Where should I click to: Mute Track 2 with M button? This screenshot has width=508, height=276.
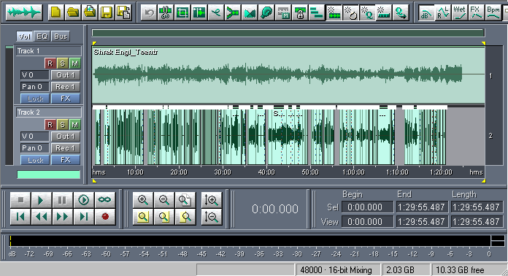[75, 125]
